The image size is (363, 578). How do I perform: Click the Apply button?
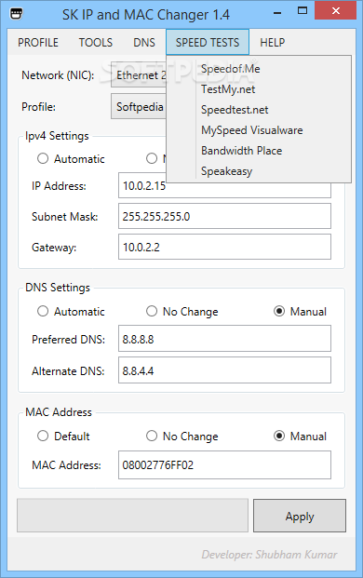(300, 516)
